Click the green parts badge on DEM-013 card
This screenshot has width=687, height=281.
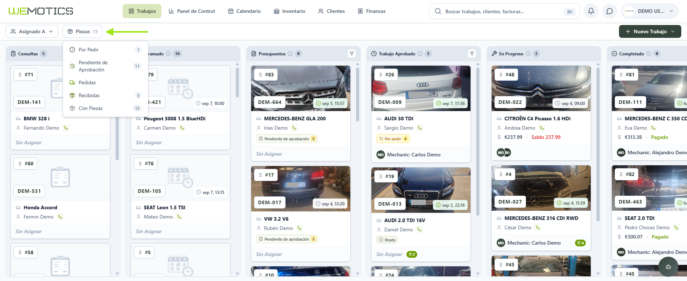412,255
